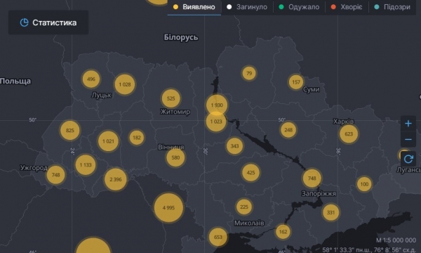This screenshot has height=253, width=421.
Task: Zoom out with the minus button
Action: (408, 139)
